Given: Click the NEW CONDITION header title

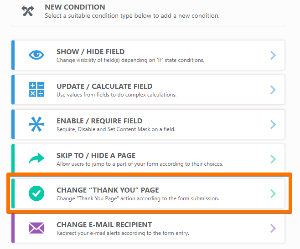Looking at the screenshot, I should tap(75, 7).
